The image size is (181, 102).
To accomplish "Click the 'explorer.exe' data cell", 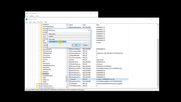I will (x=100, y=60).
